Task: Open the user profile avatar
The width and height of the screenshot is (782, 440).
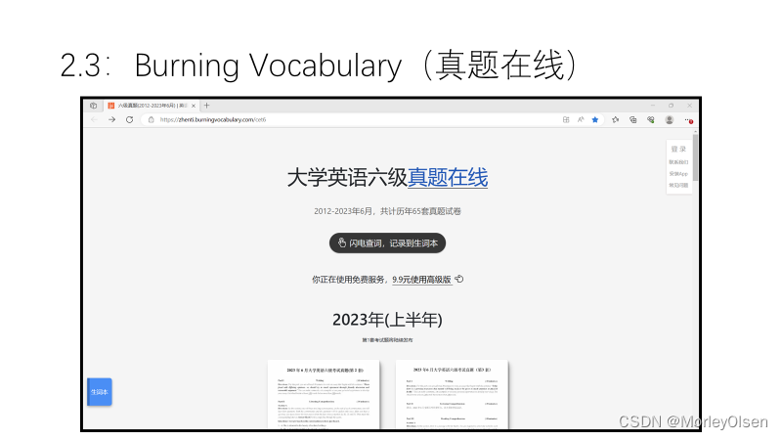Action: coord(670,119)
